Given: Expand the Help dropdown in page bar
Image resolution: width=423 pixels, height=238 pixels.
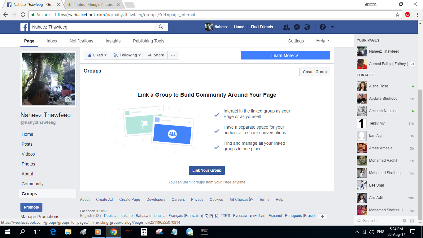Looking at the screenshot, I should click(323, 41).
